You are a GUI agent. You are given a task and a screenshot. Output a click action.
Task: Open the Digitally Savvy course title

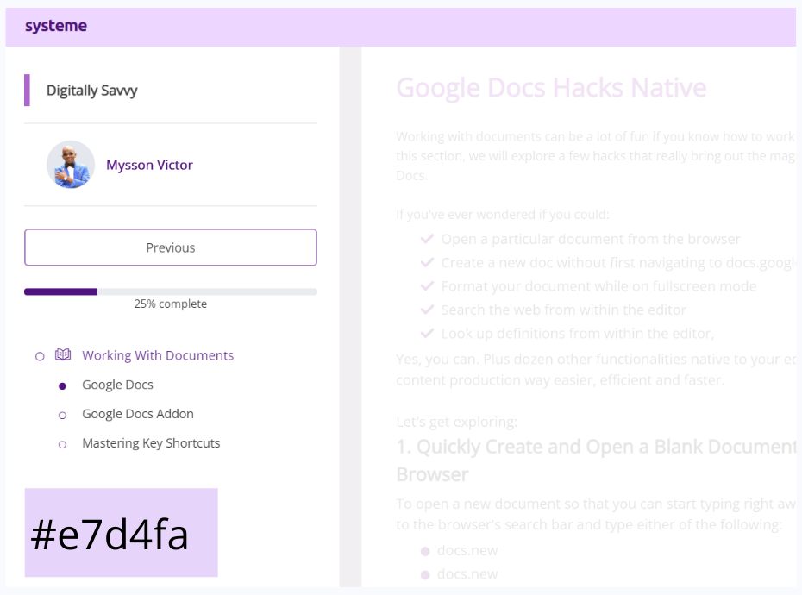pos(92,91)
